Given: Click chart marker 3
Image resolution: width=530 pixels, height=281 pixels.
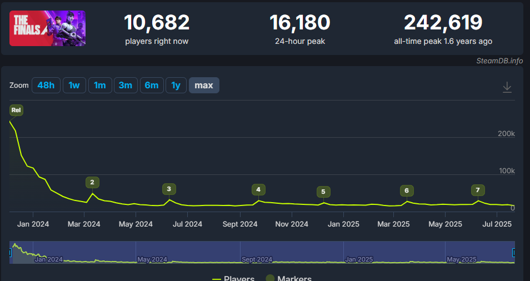Looking at the screenshot, I should pyautogui.click(x=169, y=189).
